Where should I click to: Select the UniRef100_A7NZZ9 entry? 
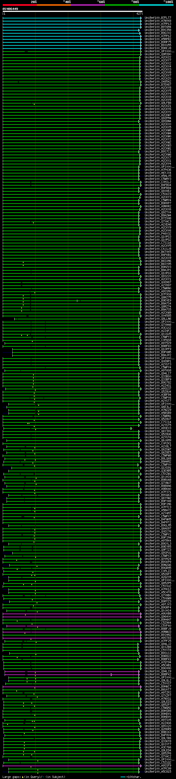[x=158, y=410]
